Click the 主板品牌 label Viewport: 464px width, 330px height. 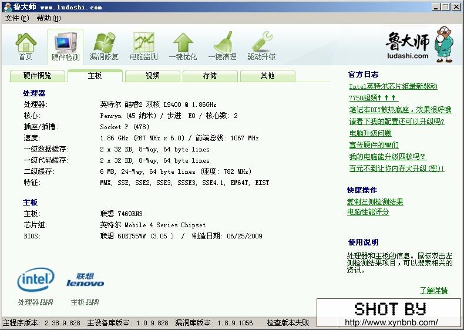pos(85,302)
